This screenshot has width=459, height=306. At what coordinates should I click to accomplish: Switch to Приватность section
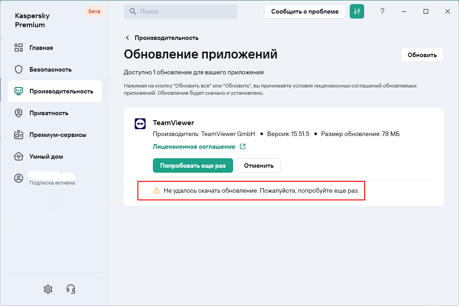[49, 113]
